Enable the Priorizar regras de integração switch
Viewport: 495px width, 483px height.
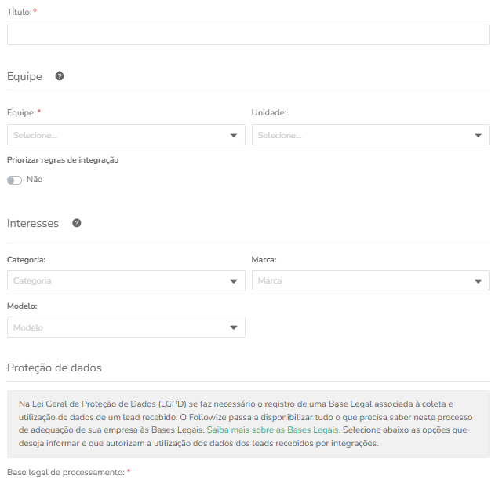pyautogui.click(x=15, y=180)
